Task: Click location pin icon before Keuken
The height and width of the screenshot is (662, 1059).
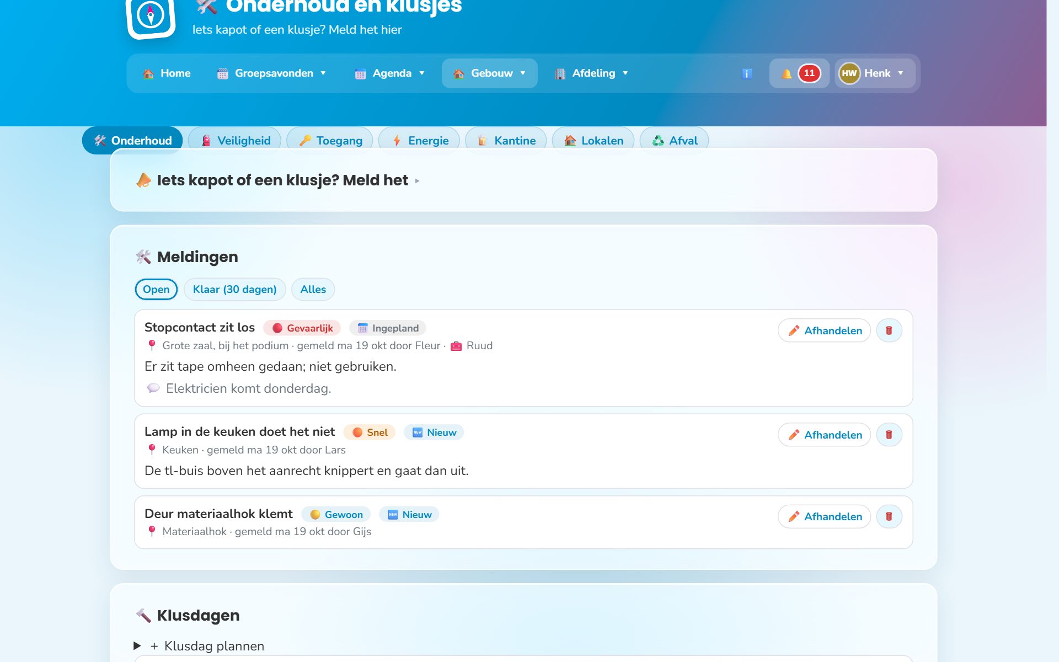Action: coord(152,450)
